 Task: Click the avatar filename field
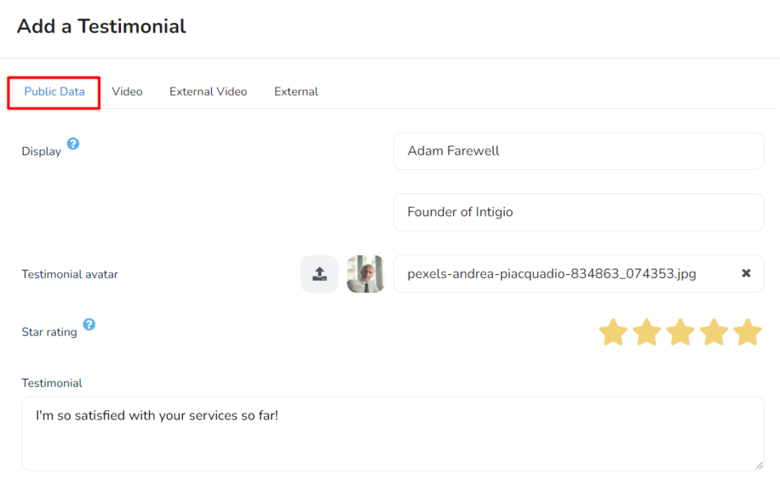click(x=579, y=274)
